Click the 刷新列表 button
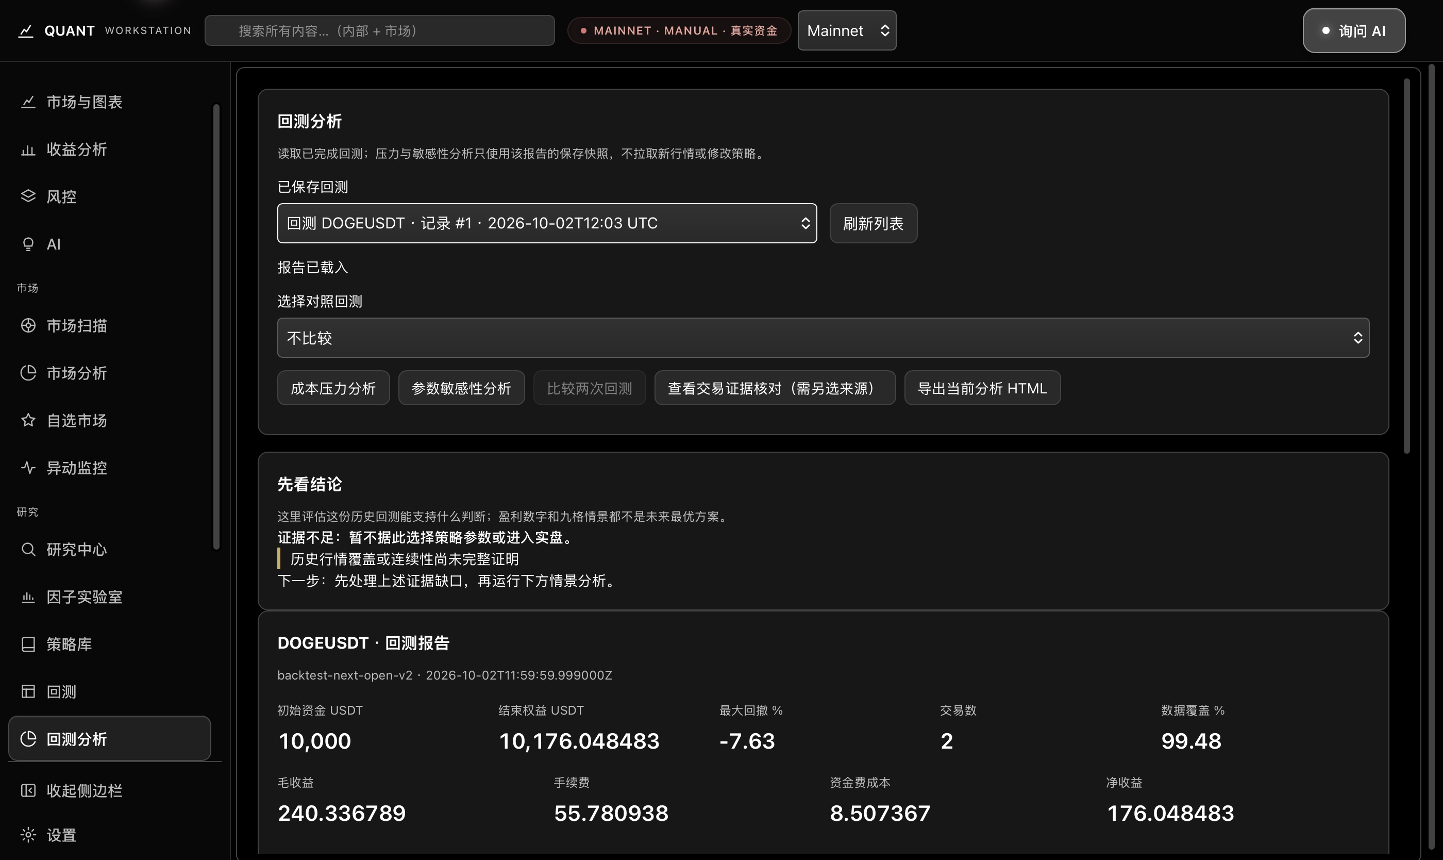The height and width of the screenshot is (860, 1443). (x=873, y=223)
